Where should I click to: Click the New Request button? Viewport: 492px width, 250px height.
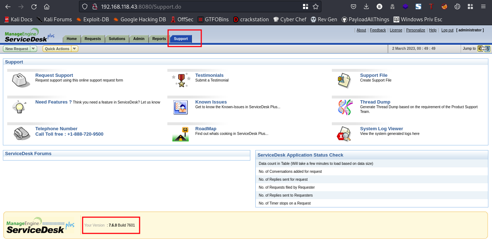[17, 49]
